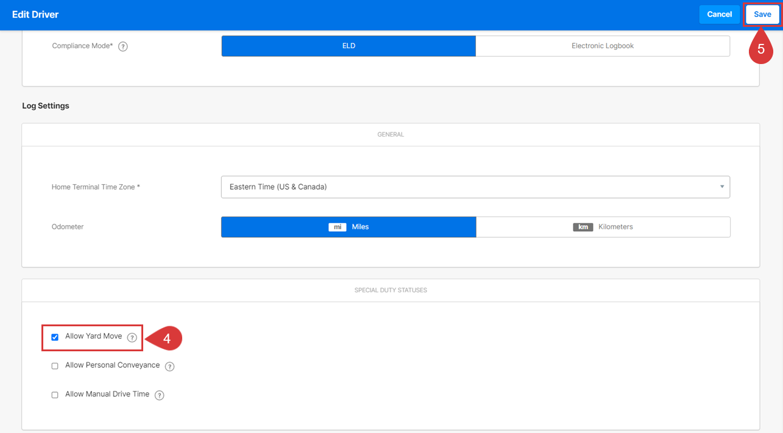Uncheck the Allow Yard Move checkbox
Image resolution: width=783 pixels, height=433 pixels.
pos(55,337)
